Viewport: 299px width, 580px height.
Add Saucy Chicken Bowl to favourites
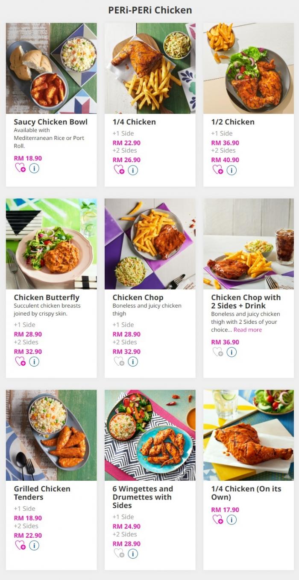(21, 168)
